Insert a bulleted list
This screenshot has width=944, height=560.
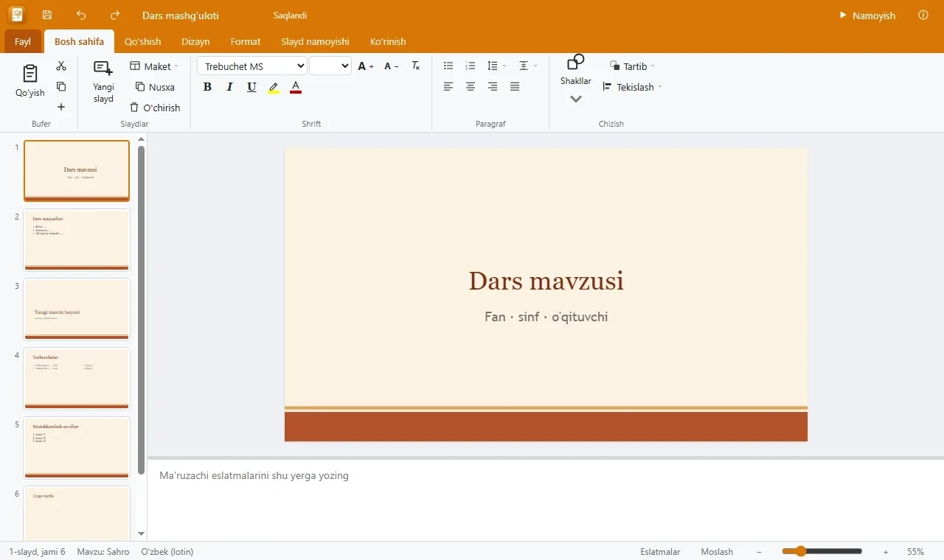click(448, 66)
